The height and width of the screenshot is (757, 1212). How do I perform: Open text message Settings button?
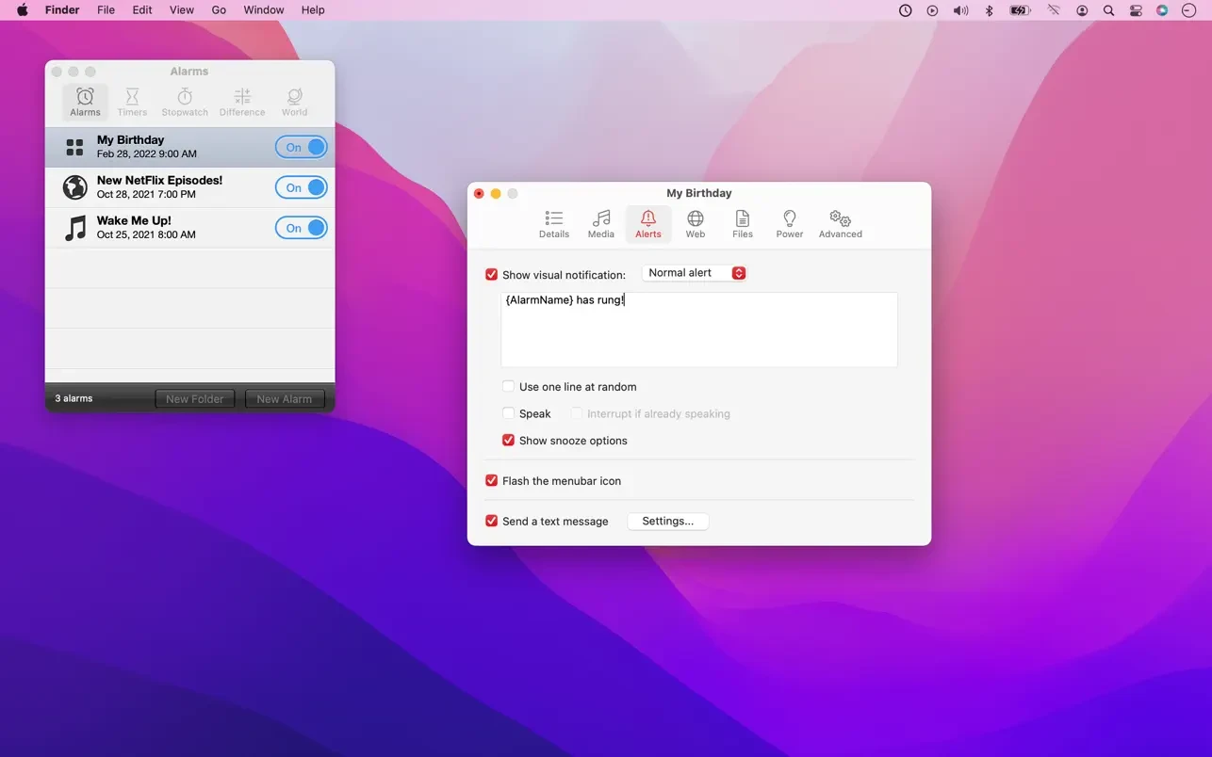(x=667, y=522)
